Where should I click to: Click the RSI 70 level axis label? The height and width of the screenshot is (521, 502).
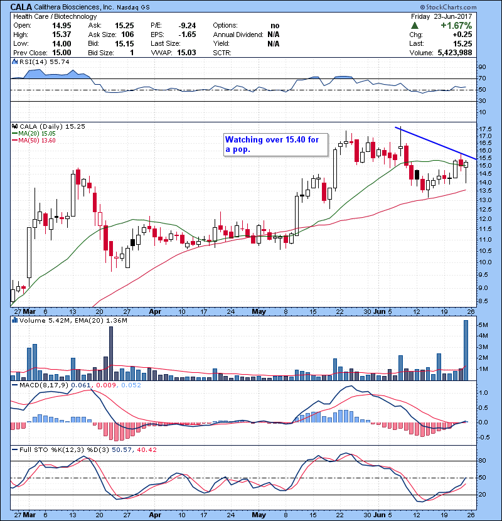pos(483,78)
